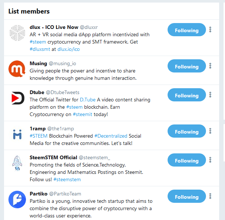Open the dlux profile avatar
This screenshot has width=225, height=220.
coord(17,33)
